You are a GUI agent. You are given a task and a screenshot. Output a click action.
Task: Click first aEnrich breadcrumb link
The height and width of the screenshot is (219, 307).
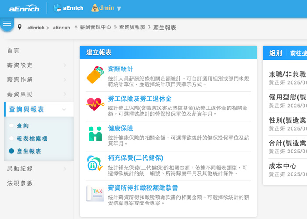36,28
